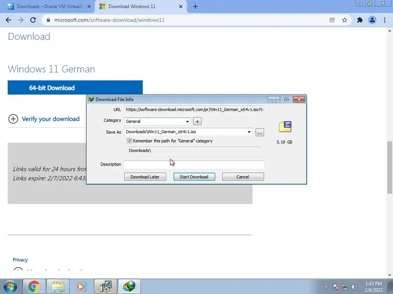Click the scrollbar up arrow
Viewport: 393px width, 294px height.
pyautogui.click(x=390, y=31)
